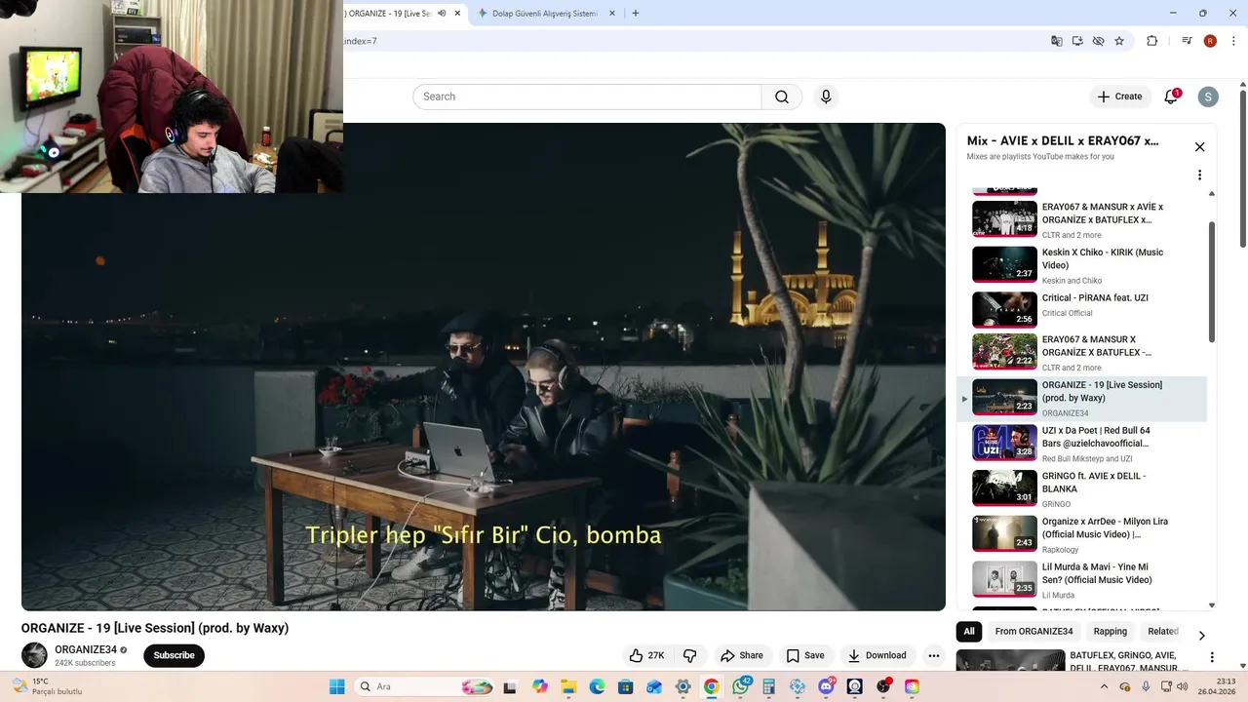
Task: Open the YouTube account avatar menu
Action: click(x=1208, y=97)
